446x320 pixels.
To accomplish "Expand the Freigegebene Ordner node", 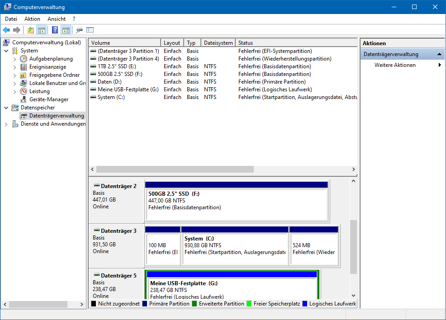I will 14,75.
